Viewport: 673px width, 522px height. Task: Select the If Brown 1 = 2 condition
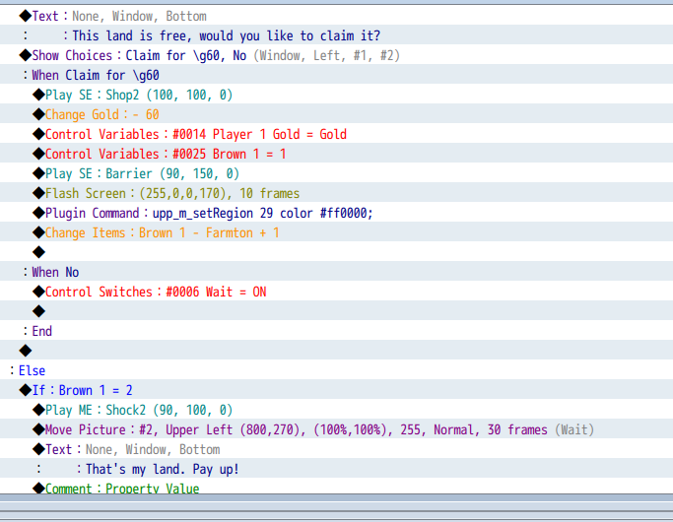(337, 390)
